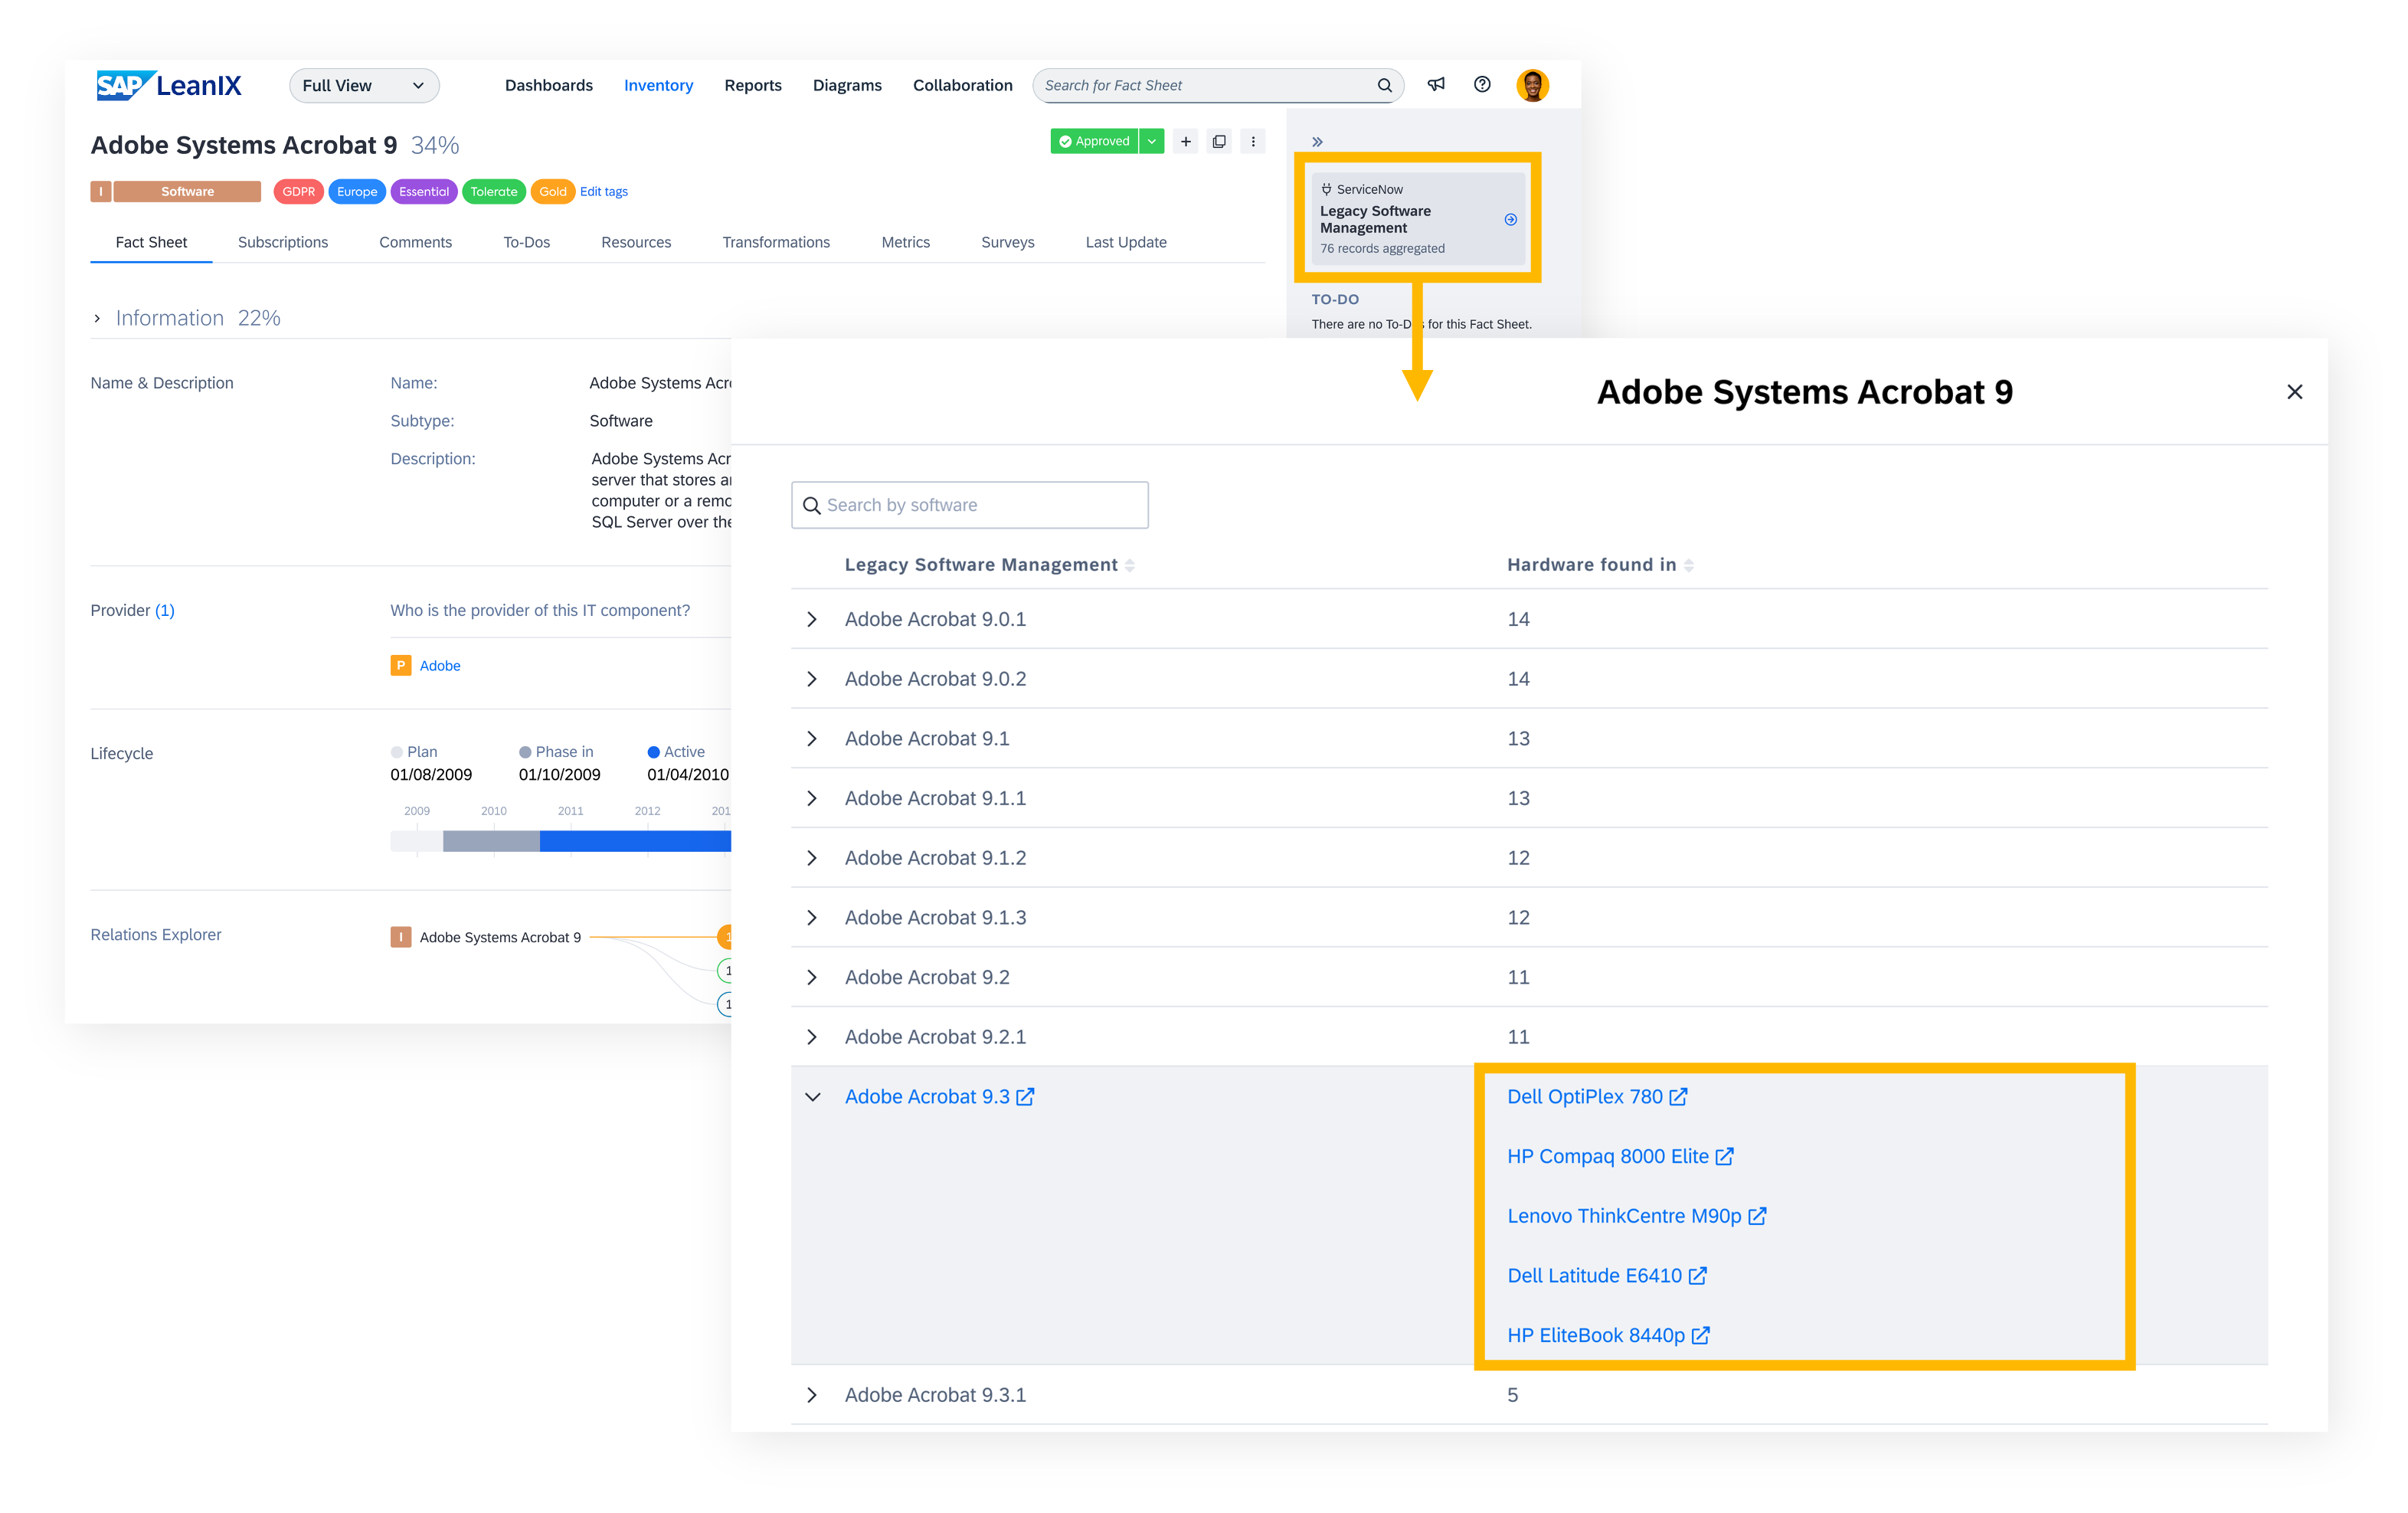Collapse the Adobe Acrobat 9.3 row
Image resolution: width=2408 pixels, height=1513 pixels.
tap(812, 1097)
